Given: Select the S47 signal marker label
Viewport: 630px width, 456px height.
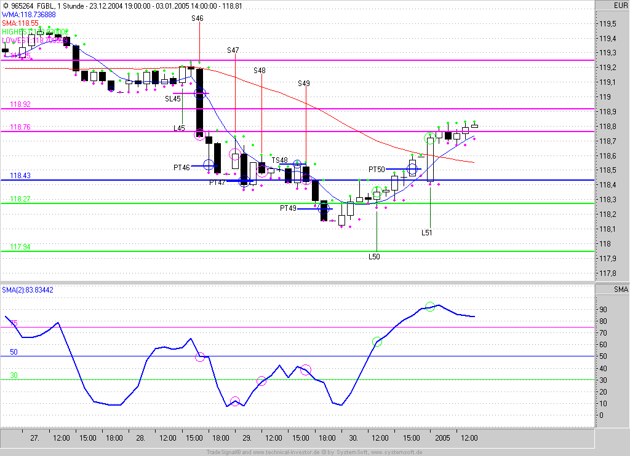Looking at the screenshot, I should click(233, 50).
